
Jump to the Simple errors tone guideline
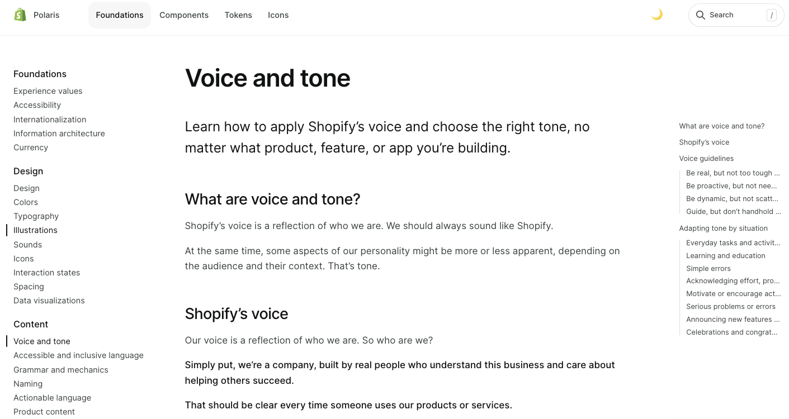(x=708, y=268)
